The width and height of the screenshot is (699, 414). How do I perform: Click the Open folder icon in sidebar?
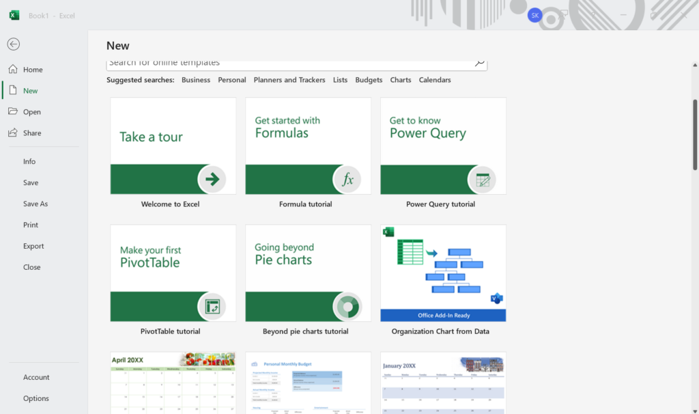(x=12, y=111)
